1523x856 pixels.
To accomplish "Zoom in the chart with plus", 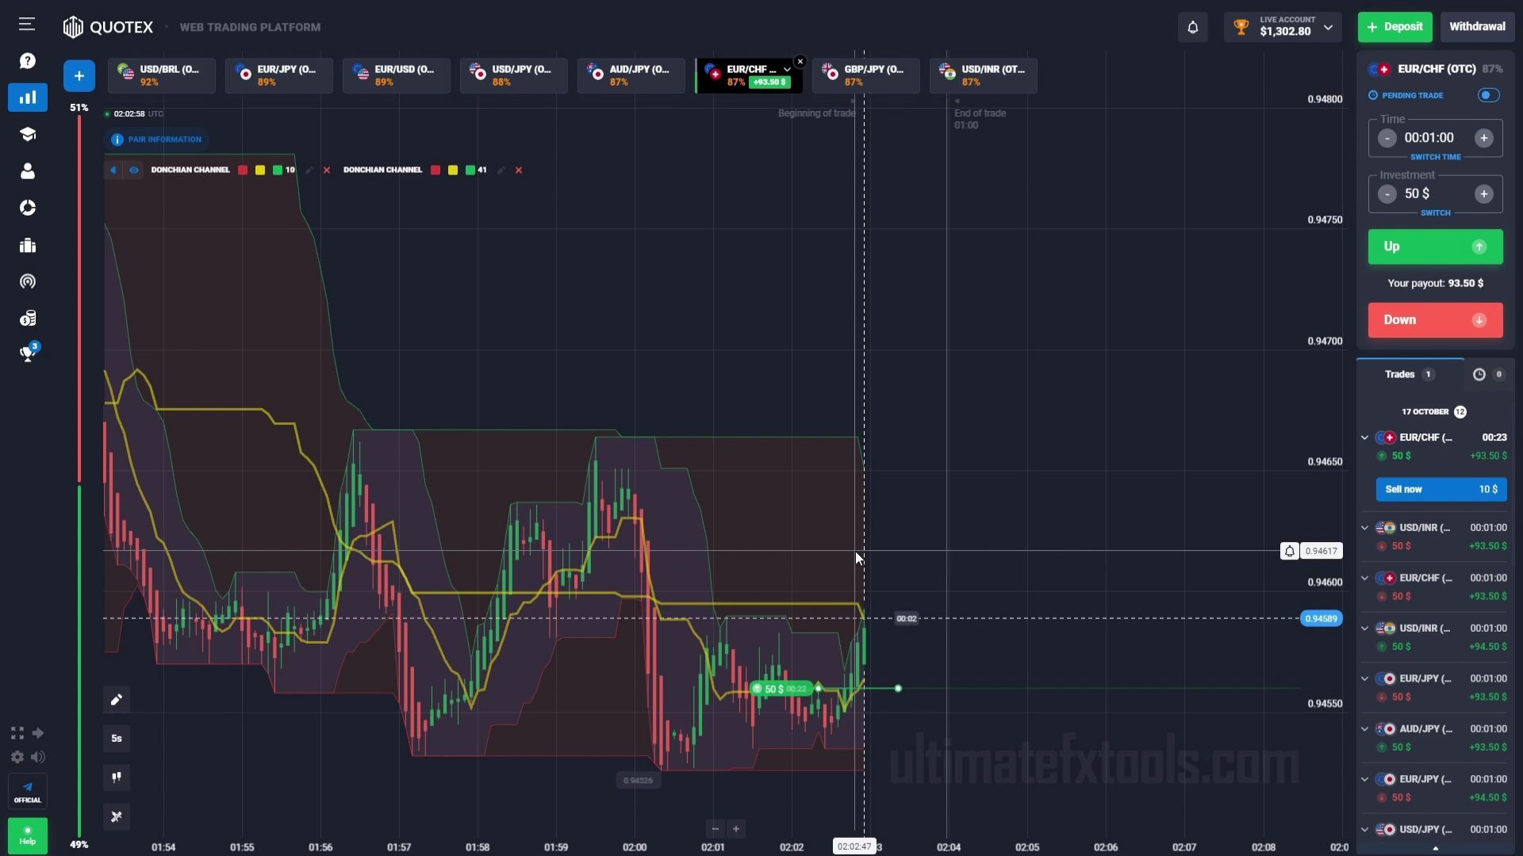I will 736,829.
